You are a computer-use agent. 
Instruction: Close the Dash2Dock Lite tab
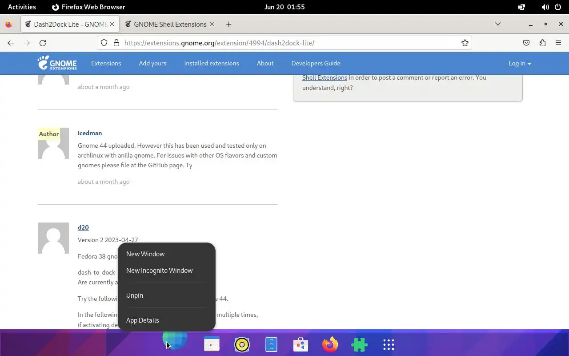coord(112,24)
